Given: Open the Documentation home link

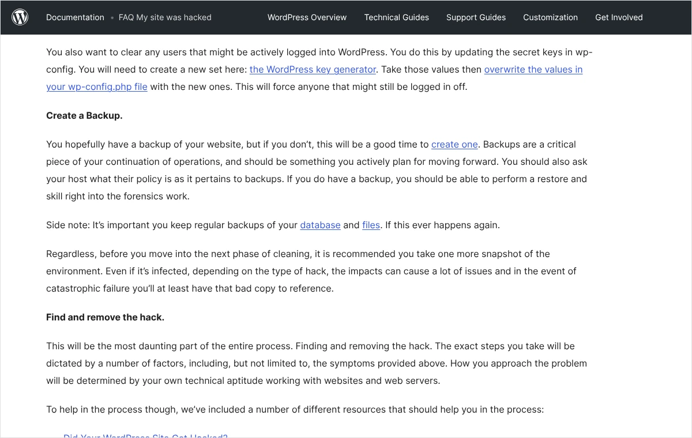Looking at the screenshot, I should tap(75, 17).
